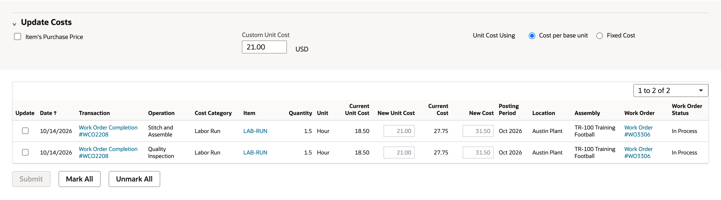
Task: Open LAB-RUN item in Stitch and Assemble row
Action: [255, 131]
